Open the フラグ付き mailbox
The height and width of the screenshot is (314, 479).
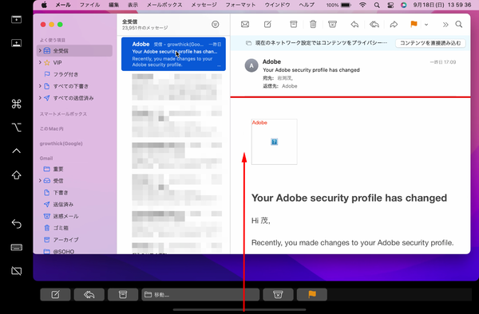[x=65, y=74]
